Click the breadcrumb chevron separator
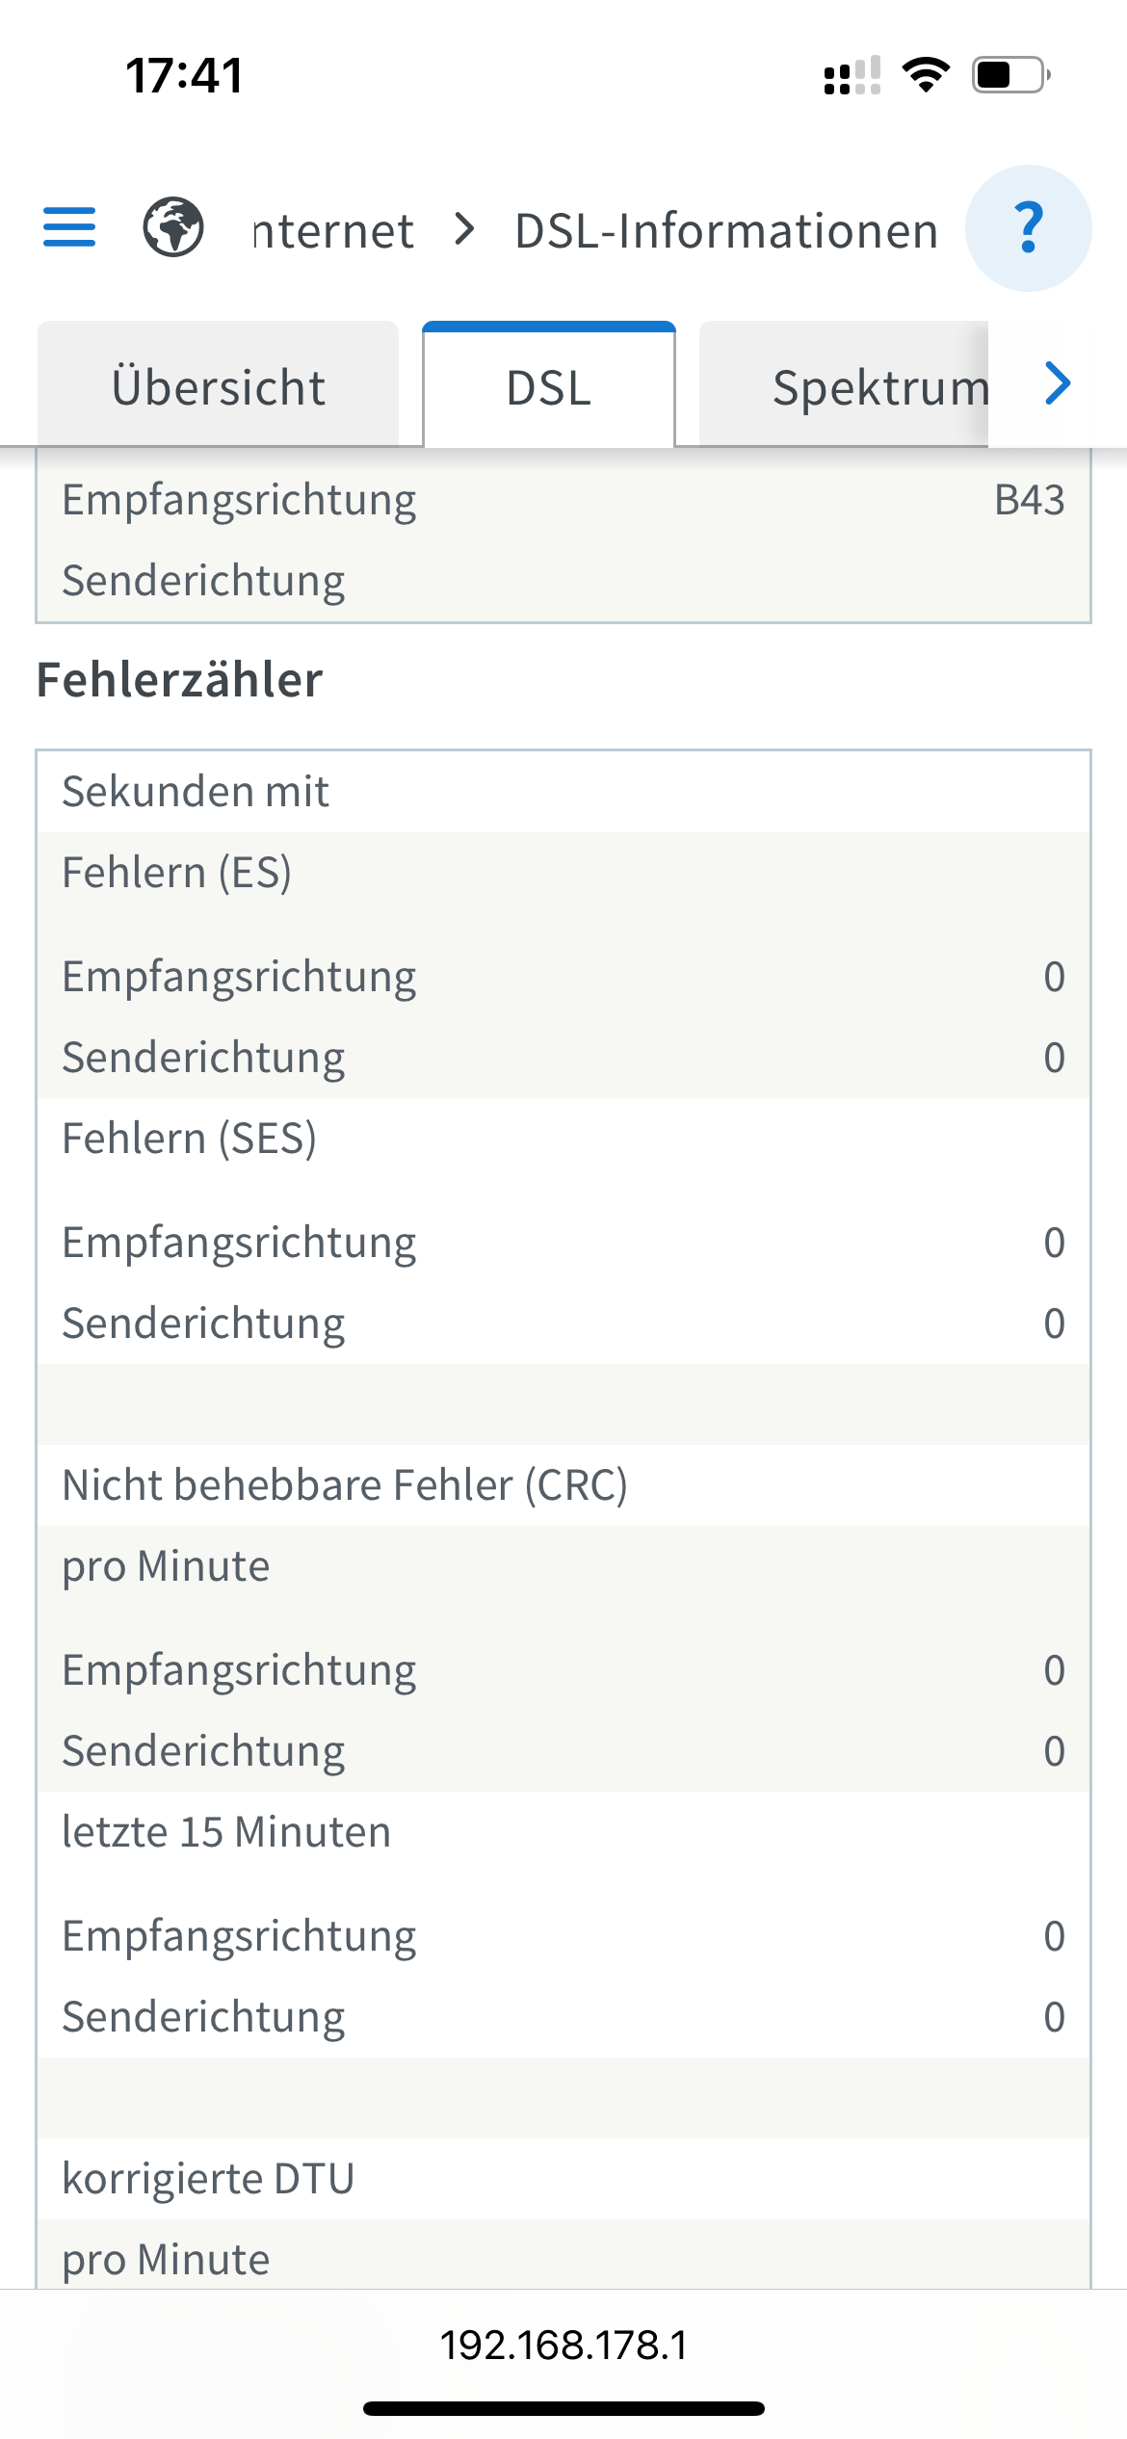The image size is (1127, 2439). (464, 229)
